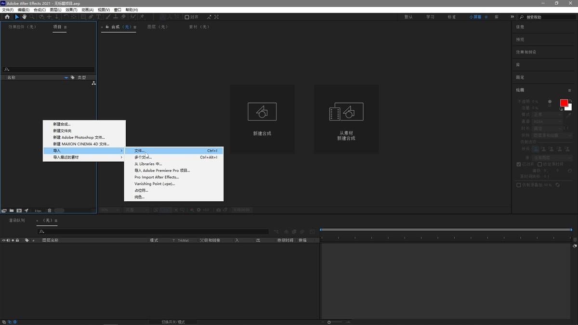The image size is (578, 325).
Task: Expand the workspace overflow chevrons
Action: tap(512, 17)
